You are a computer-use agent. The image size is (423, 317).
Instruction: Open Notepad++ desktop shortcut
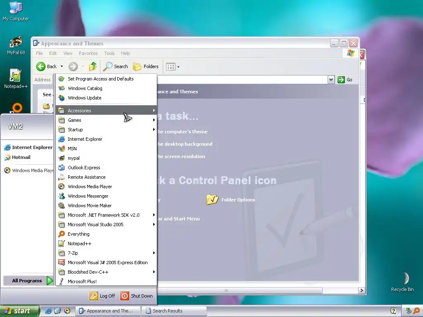pyautogui.click(x=16, y=79)
